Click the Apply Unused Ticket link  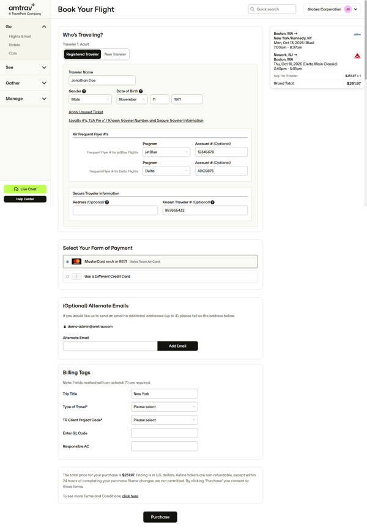tap(86, 112)
